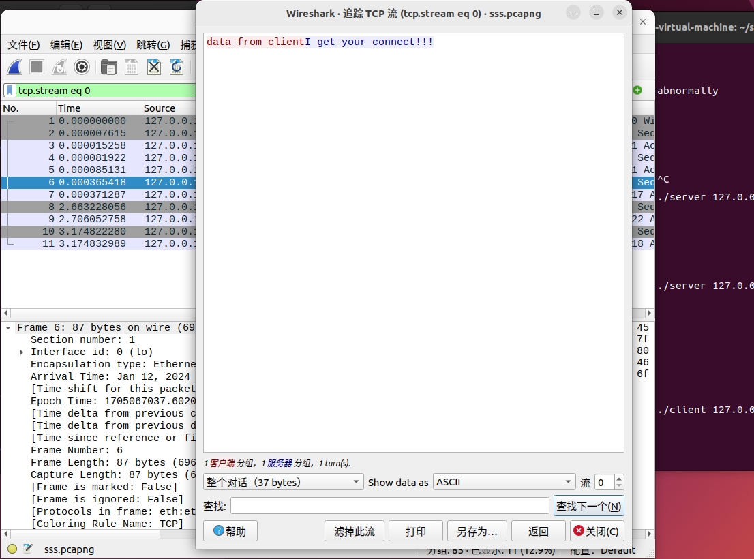
Task: Click 'abnormally' text in terminal window
Action: (x=688, y=91)
